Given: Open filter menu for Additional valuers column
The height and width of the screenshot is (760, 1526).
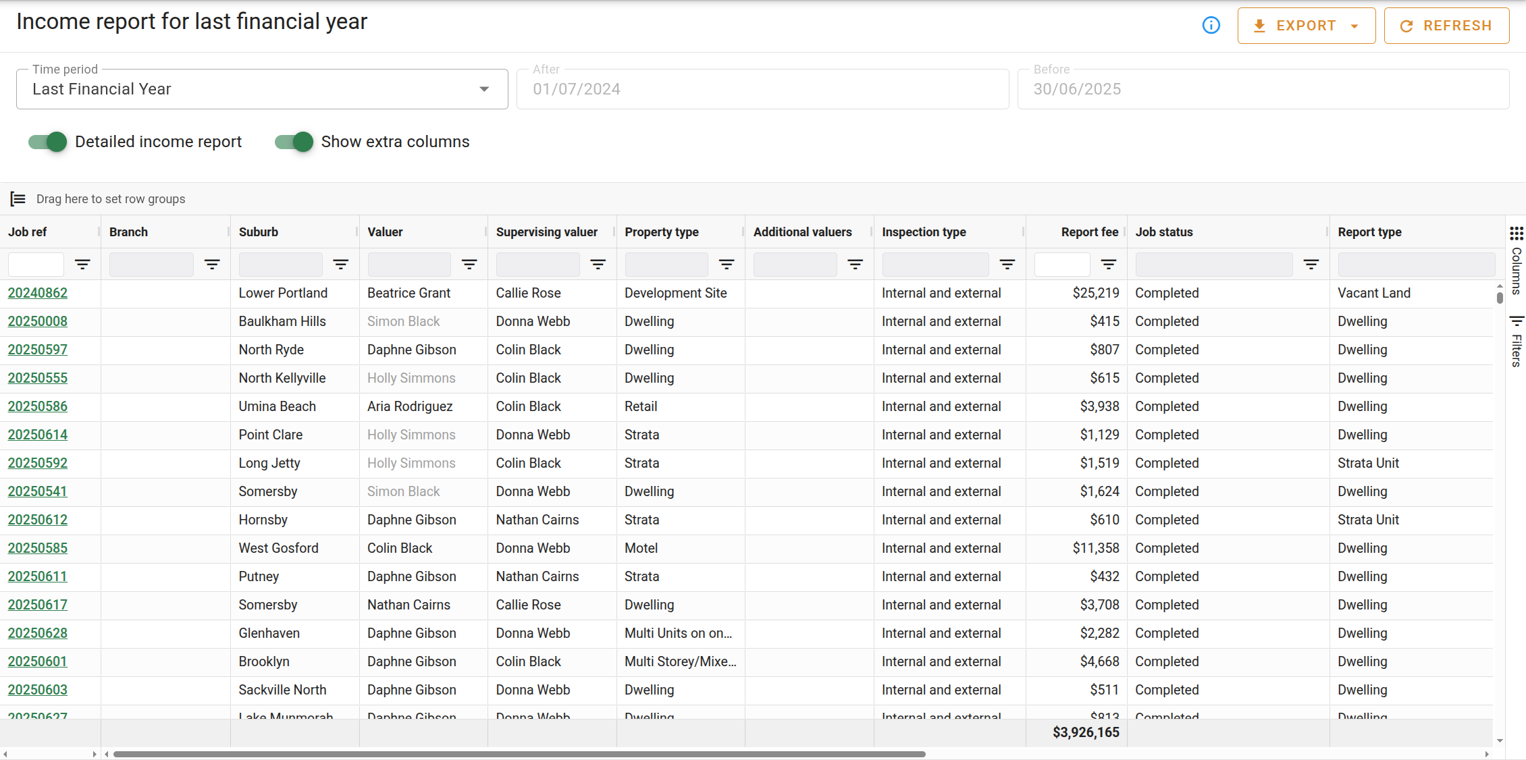Looking at the screenshot, I should pyautogui.click(x=856, y=265).
